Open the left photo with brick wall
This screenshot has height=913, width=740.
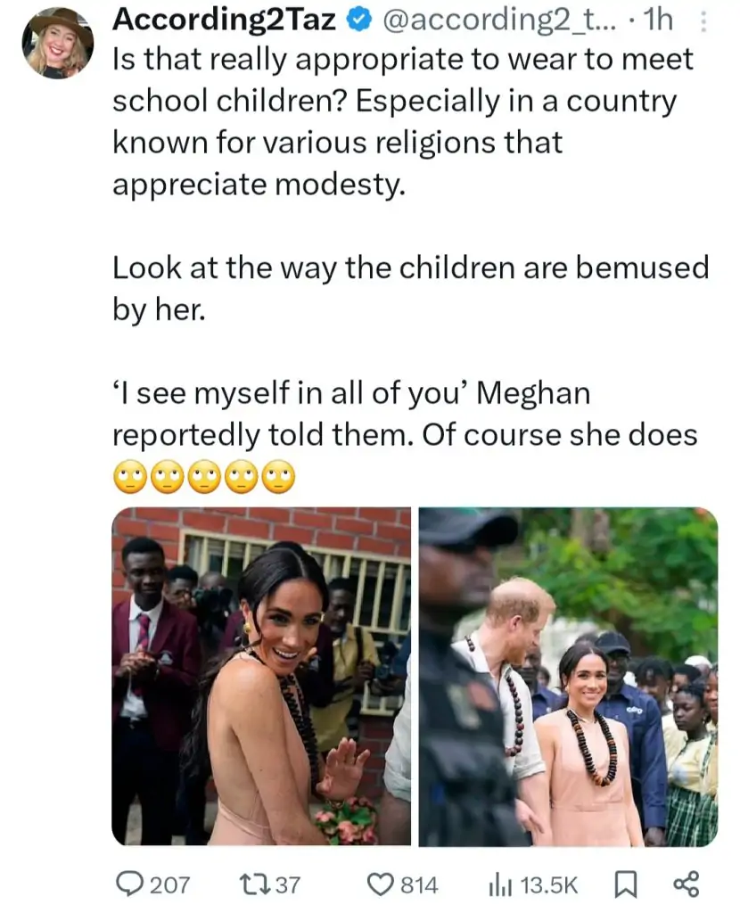point(261,676)
